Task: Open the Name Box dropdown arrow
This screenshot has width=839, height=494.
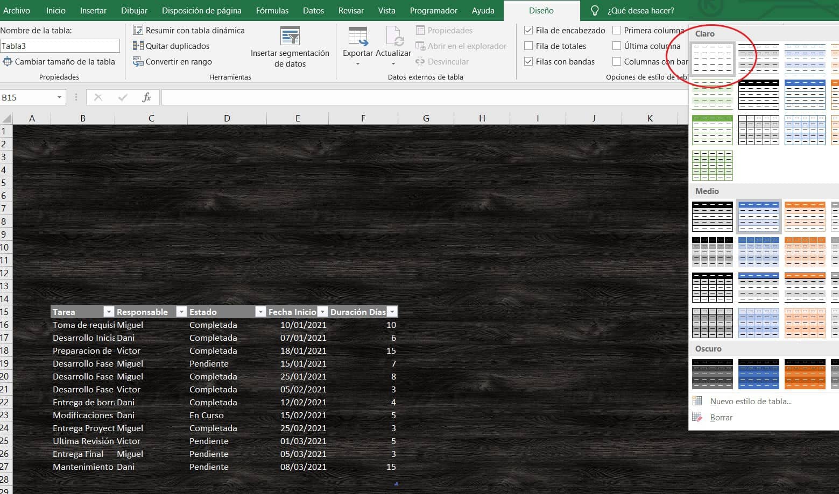Action: click(59, 97)
